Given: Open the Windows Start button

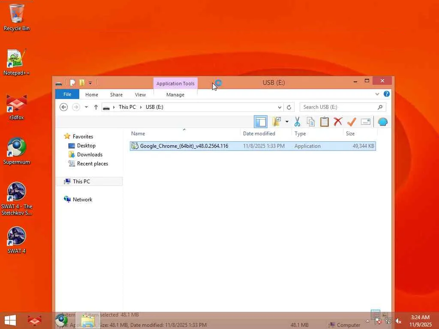Looking at the screenshot, I should pos(10,320).
